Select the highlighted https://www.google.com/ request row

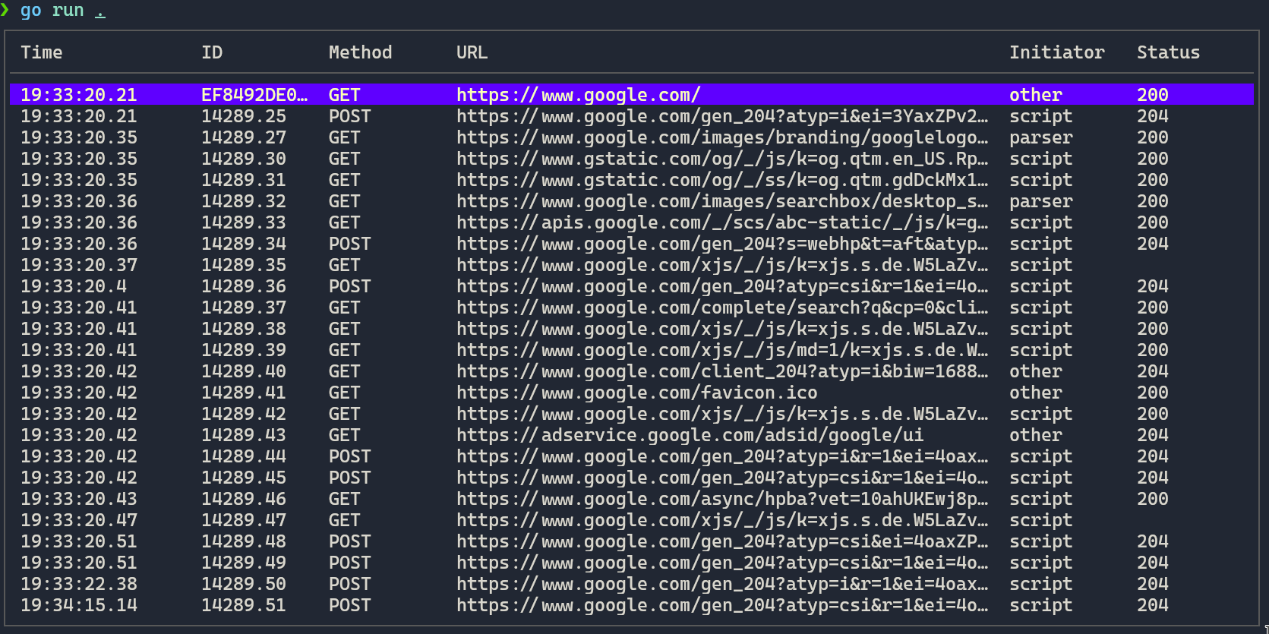(577, 95)
